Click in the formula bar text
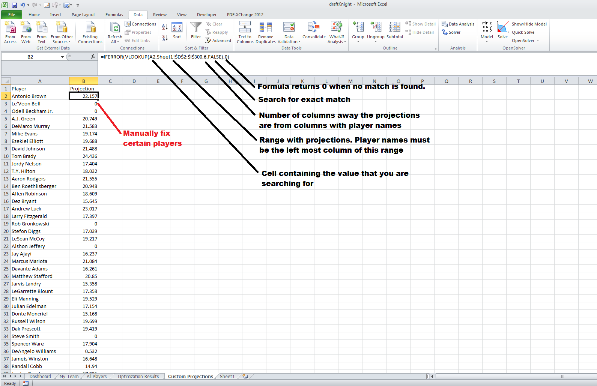Image resolution: width=597 pixels, height=386 pixels. point(165,57)
